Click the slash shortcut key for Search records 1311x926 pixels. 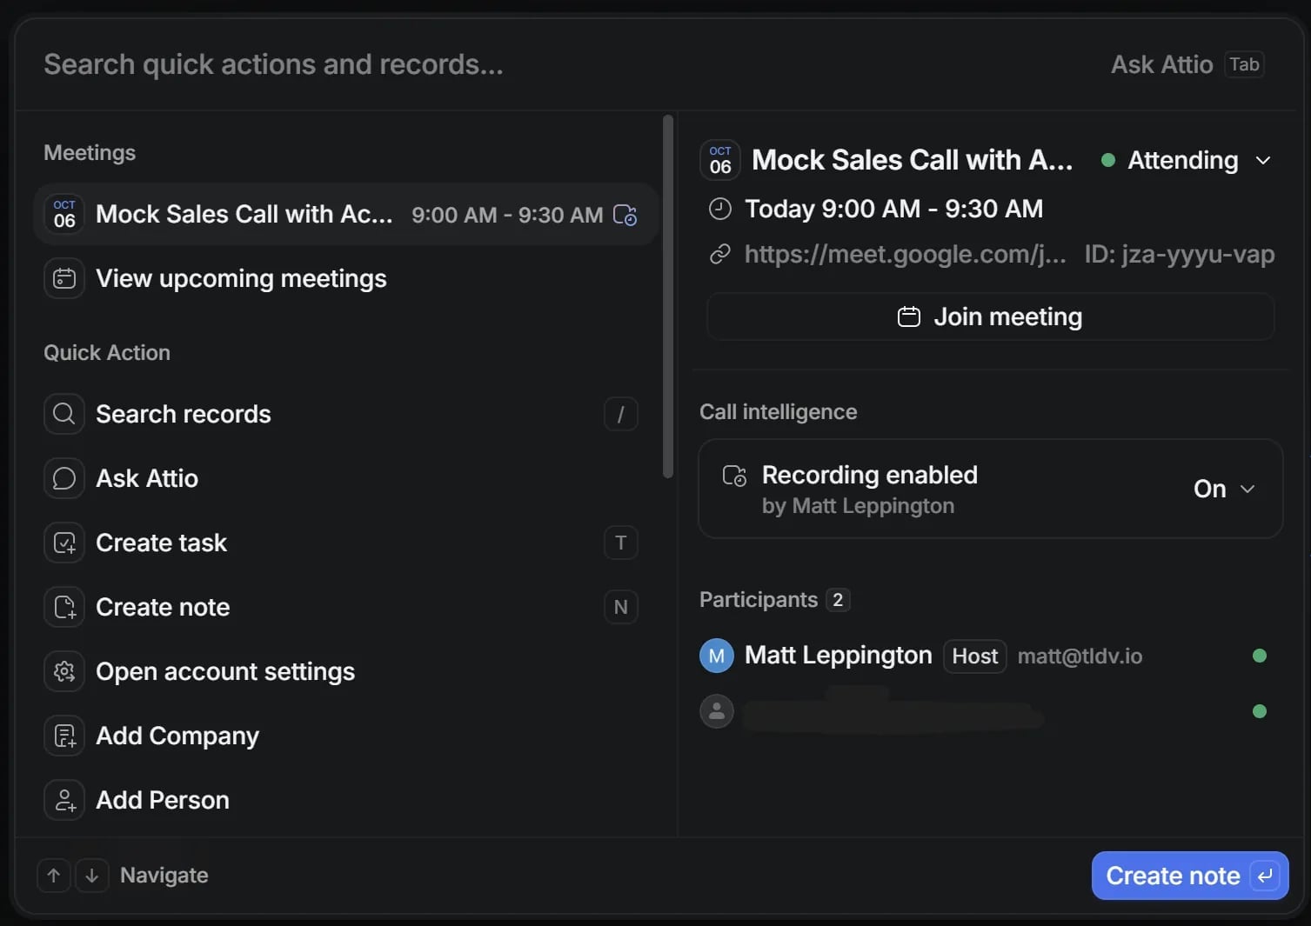pos(621,414)
